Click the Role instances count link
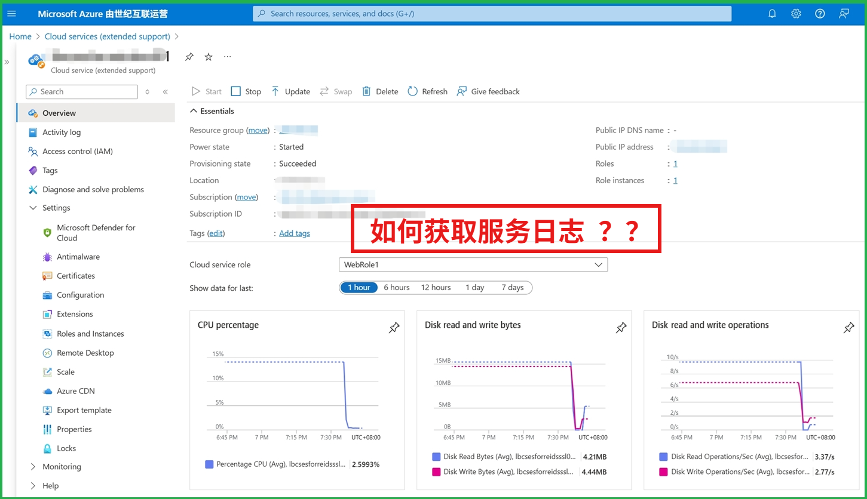The image size is (867, 499). pos(675,180)
